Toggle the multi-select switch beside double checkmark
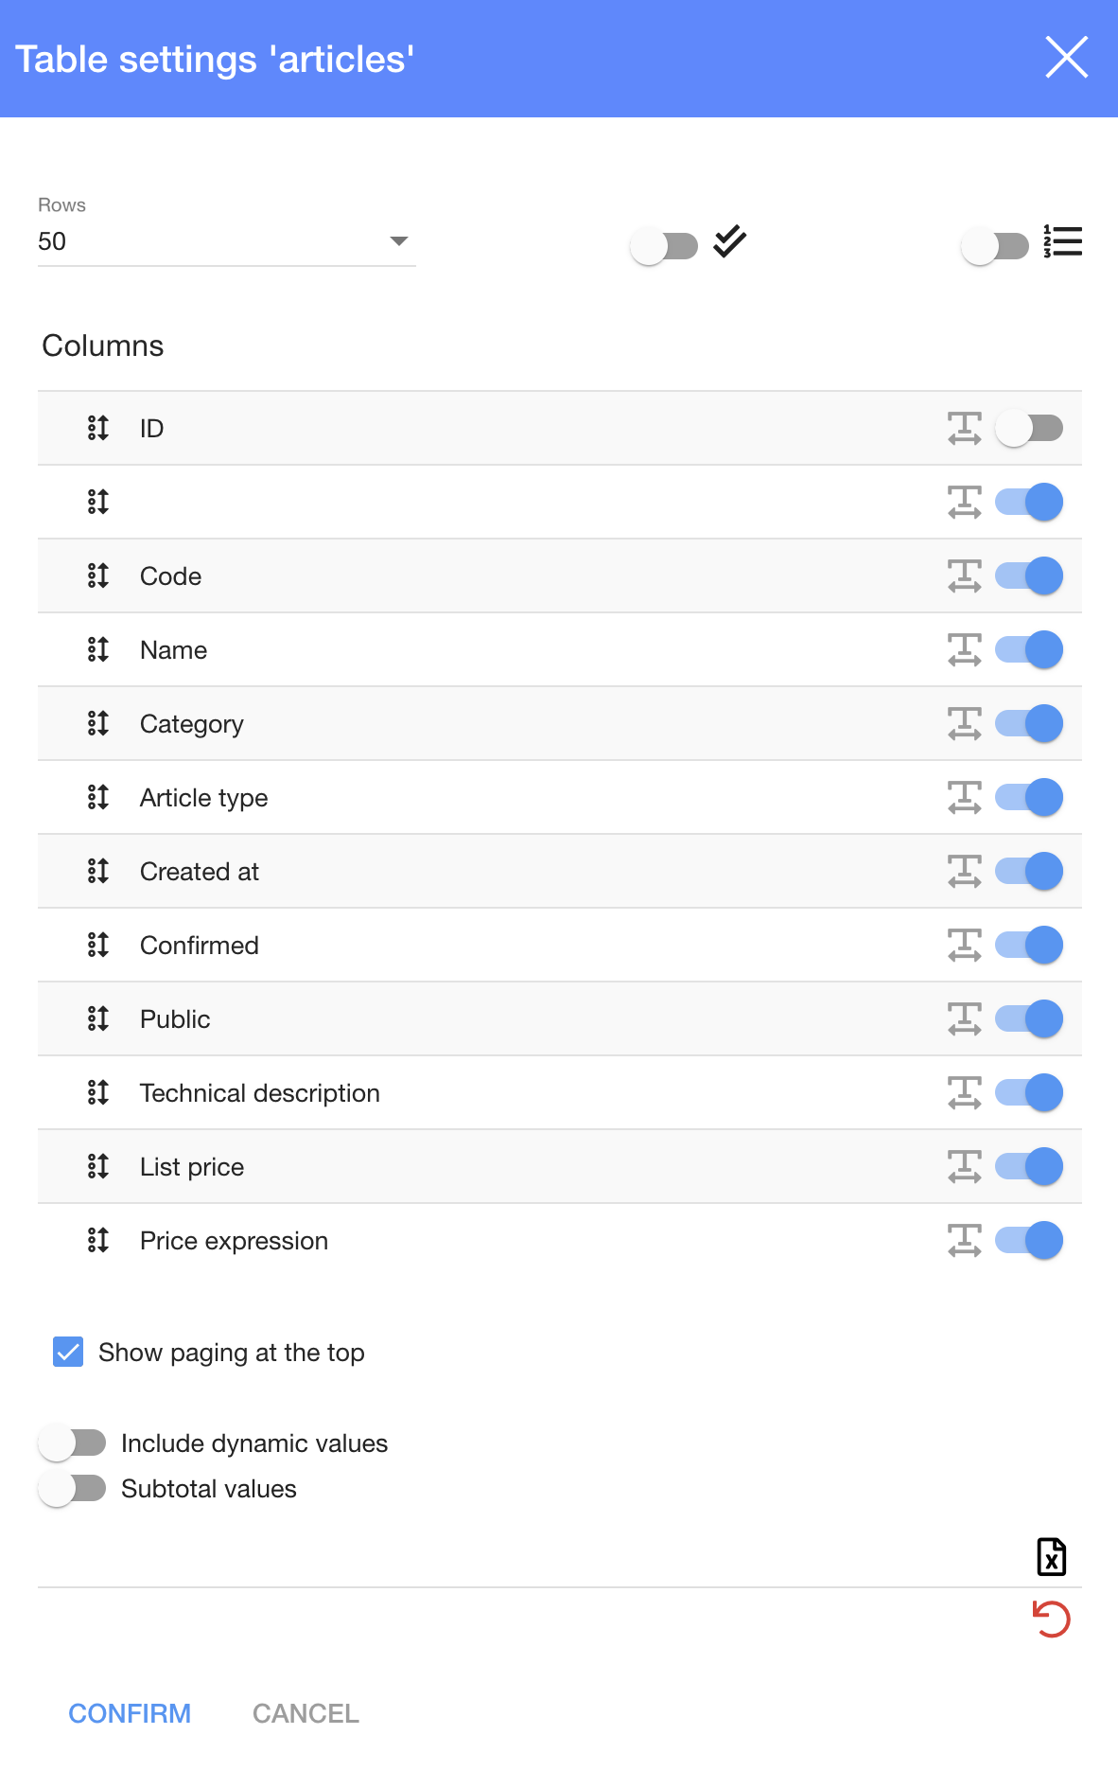 point(664,246)
